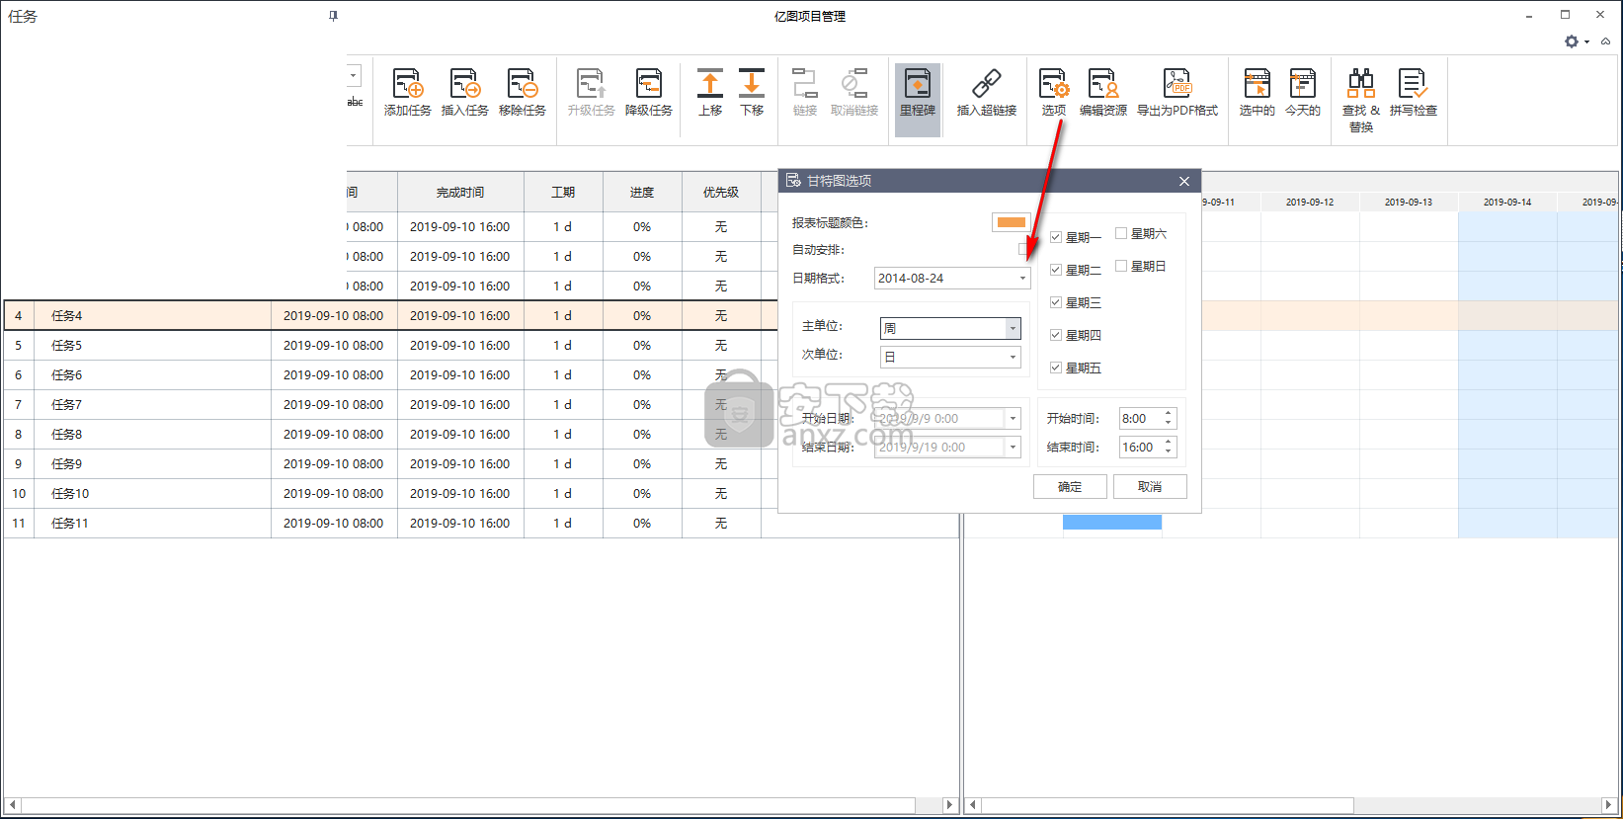Enable the 星期六 checkbox
This screenshot has width=1623, height=819.
[x=1121, y=233]
